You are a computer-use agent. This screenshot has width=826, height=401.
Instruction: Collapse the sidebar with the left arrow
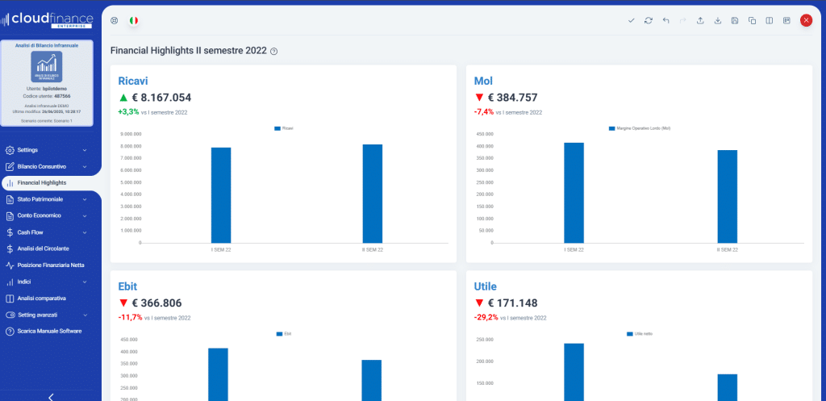coord(51,397)
